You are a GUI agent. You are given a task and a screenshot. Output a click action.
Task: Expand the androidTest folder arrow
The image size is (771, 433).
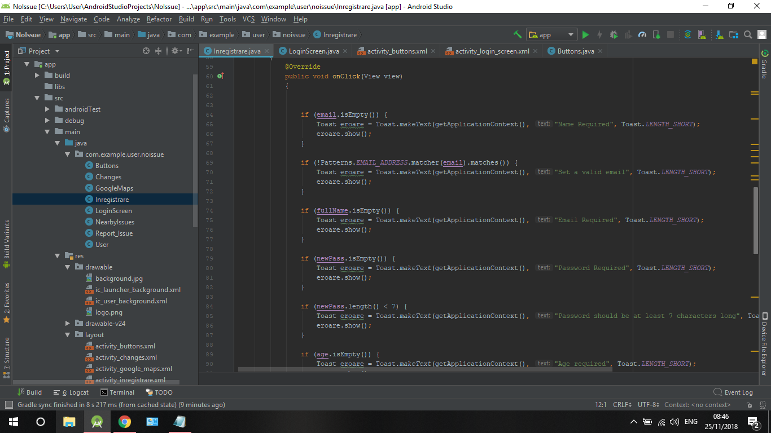click(47, 109)
